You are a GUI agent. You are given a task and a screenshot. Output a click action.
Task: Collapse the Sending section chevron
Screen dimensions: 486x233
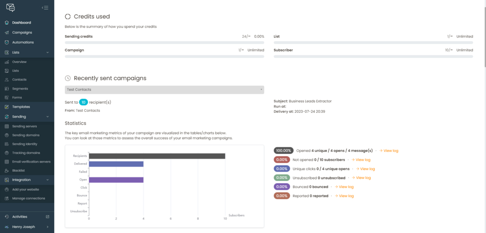click(47, 117)
